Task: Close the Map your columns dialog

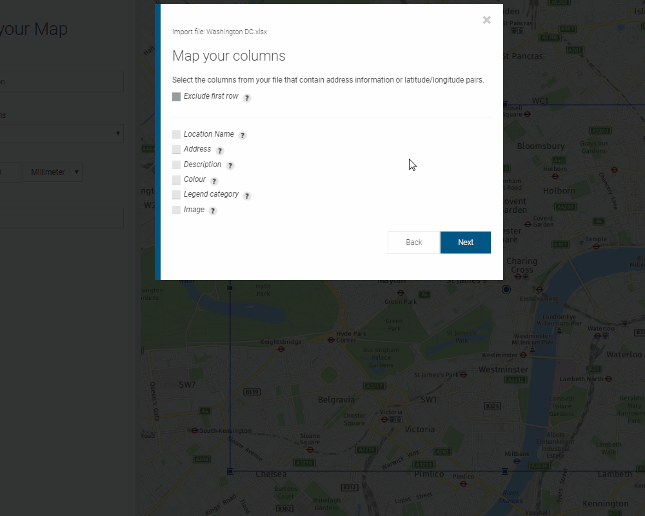Action: pyautogui.click(x=486, y=20)
